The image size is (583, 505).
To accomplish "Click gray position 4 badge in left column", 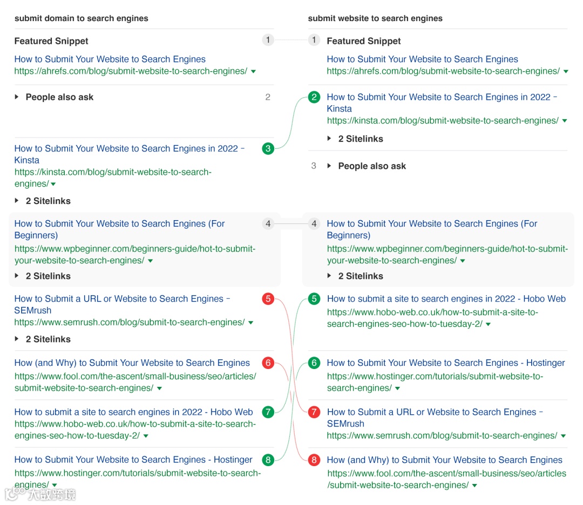I will tap(268, 224).
